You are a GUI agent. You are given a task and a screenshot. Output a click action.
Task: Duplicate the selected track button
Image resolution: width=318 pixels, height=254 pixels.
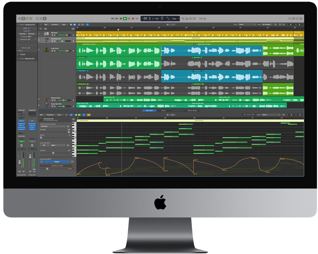(46, 29)
